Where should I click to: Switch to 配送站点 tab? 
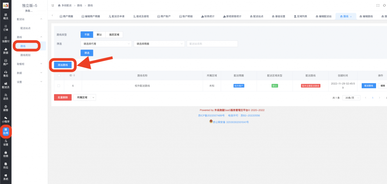pos(257,17)
